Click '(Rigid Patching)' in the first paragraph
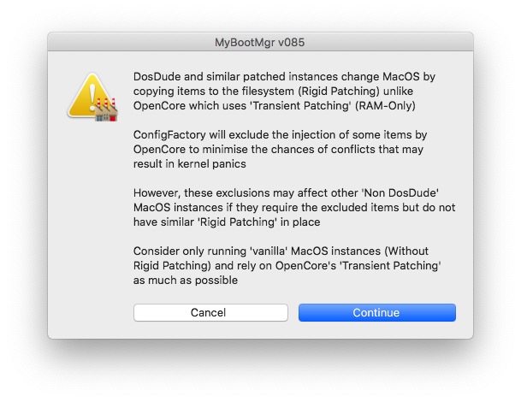The width and height of the screenshot is (521, 402). click(340, 91)
